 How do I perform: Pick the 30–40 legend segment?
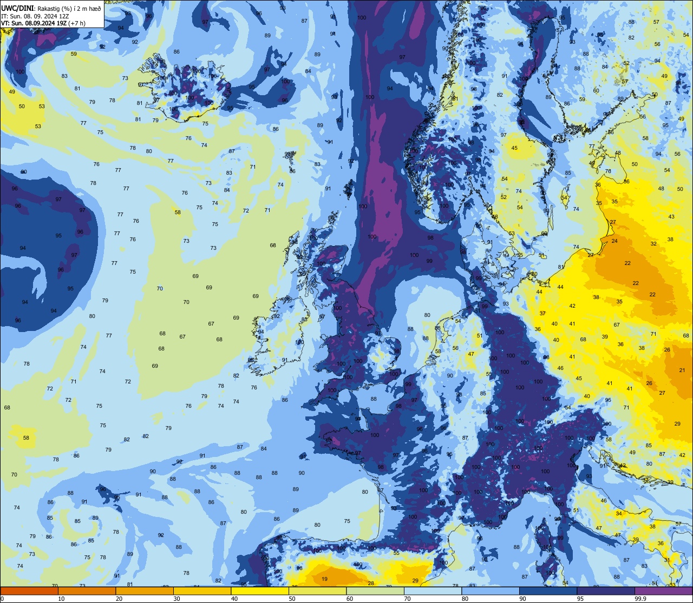202,591
